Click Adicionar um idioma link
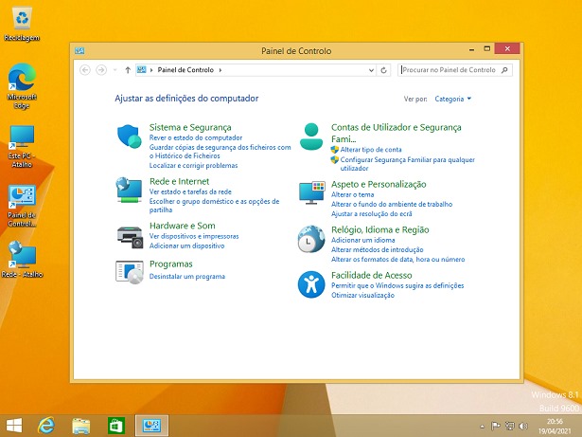Viewport: 582px width, 437px height. click(x=363, y=240)
